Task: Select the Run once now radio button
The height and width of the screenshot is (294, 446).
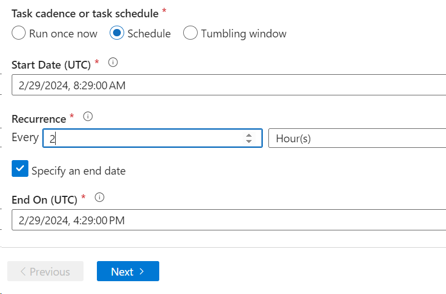Action: click(19, 33)
